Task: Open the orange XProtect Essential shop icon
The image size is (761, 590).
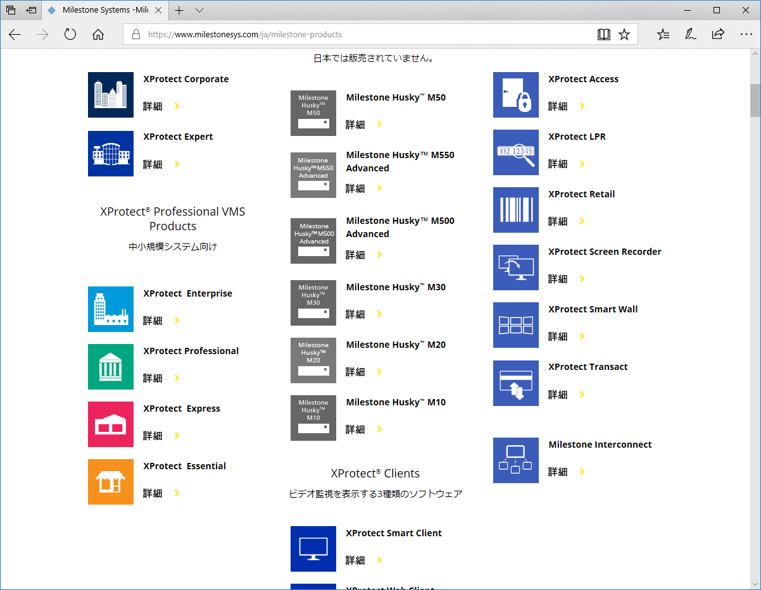Action: click(x=111, y=482)
